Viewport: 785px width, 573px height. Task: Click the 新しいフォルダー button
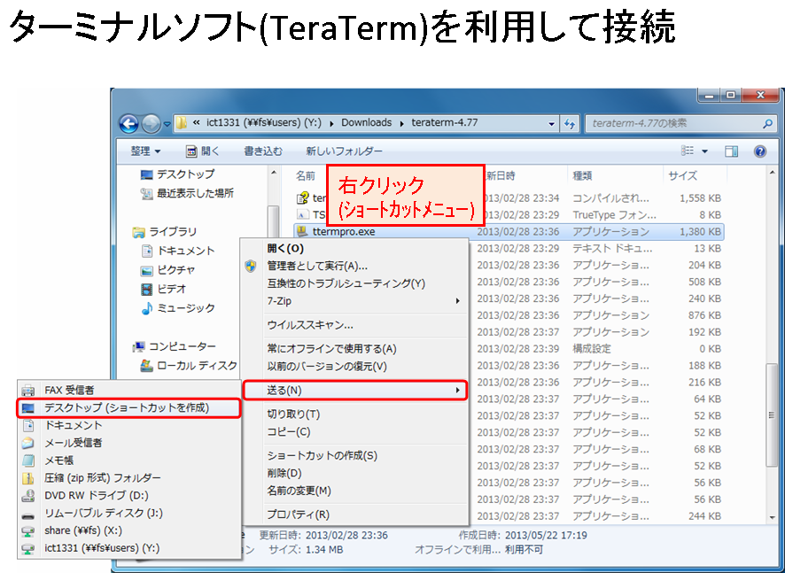(344, 151)
